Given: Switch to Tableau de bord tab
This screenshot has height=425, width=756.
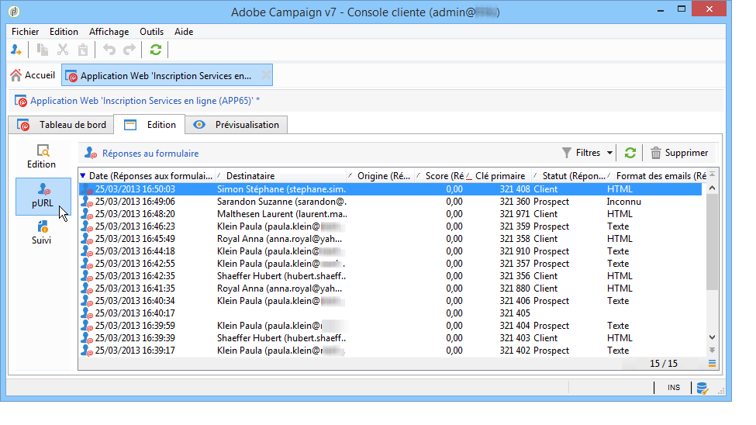Looking at the screenshot, I should (61, 125).
